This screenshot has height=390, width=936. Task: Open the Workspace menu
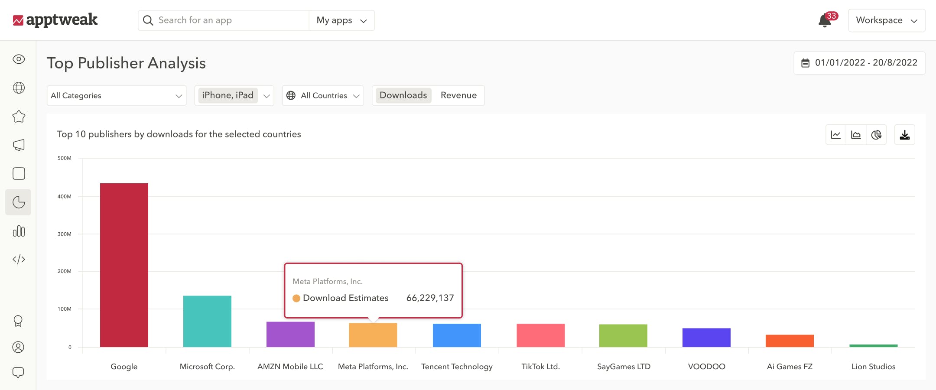[887, 20]
